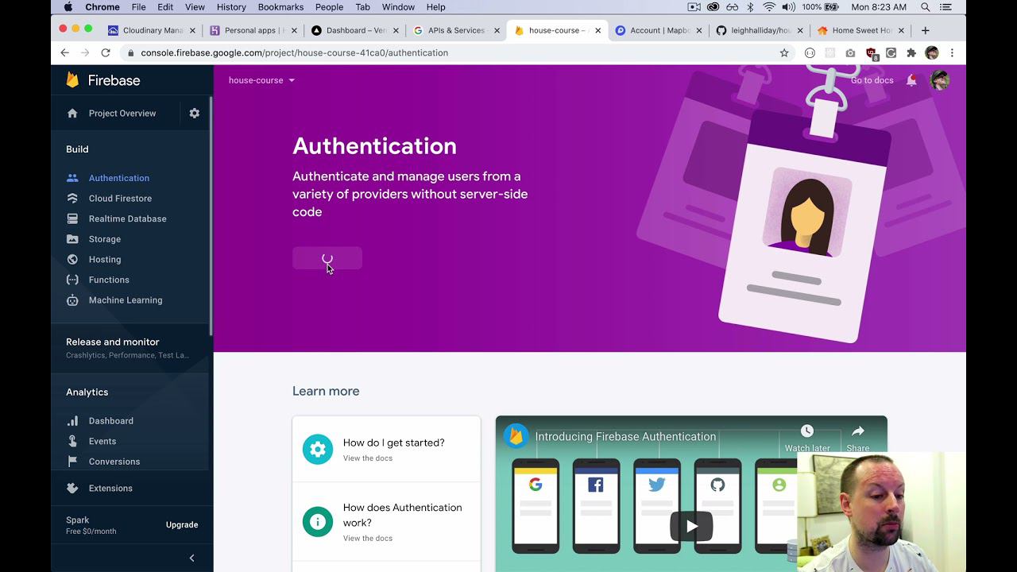The image size is (1017, 572).
Task: Click the loading Get started button
Action: pyautogui.click(x=327, y=258)
